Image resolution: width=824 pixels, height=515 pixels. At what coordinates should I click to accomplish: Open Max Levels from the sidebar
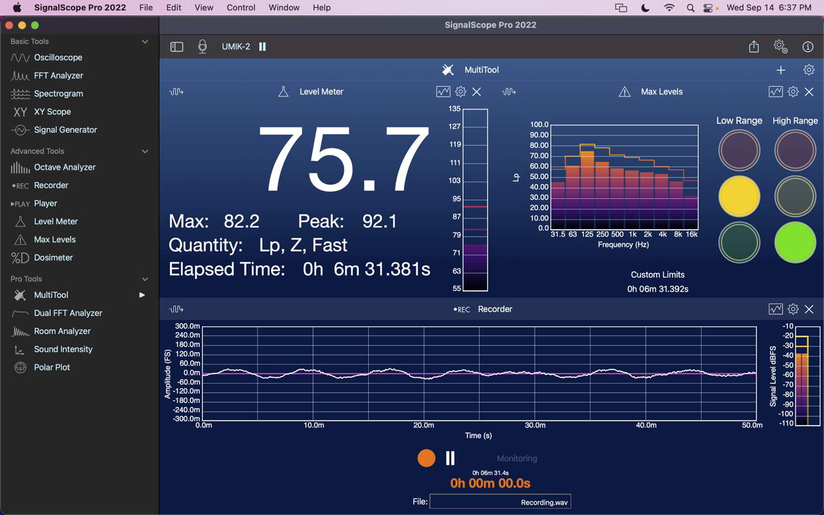tap(55, 239)
